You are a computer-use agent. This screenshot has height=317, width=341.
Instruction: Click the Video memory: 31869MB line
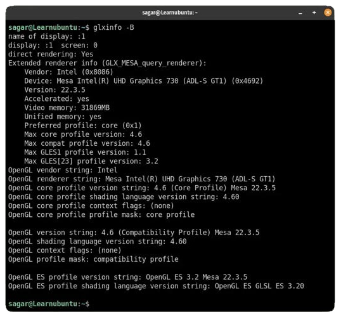(x=67, y=108)
